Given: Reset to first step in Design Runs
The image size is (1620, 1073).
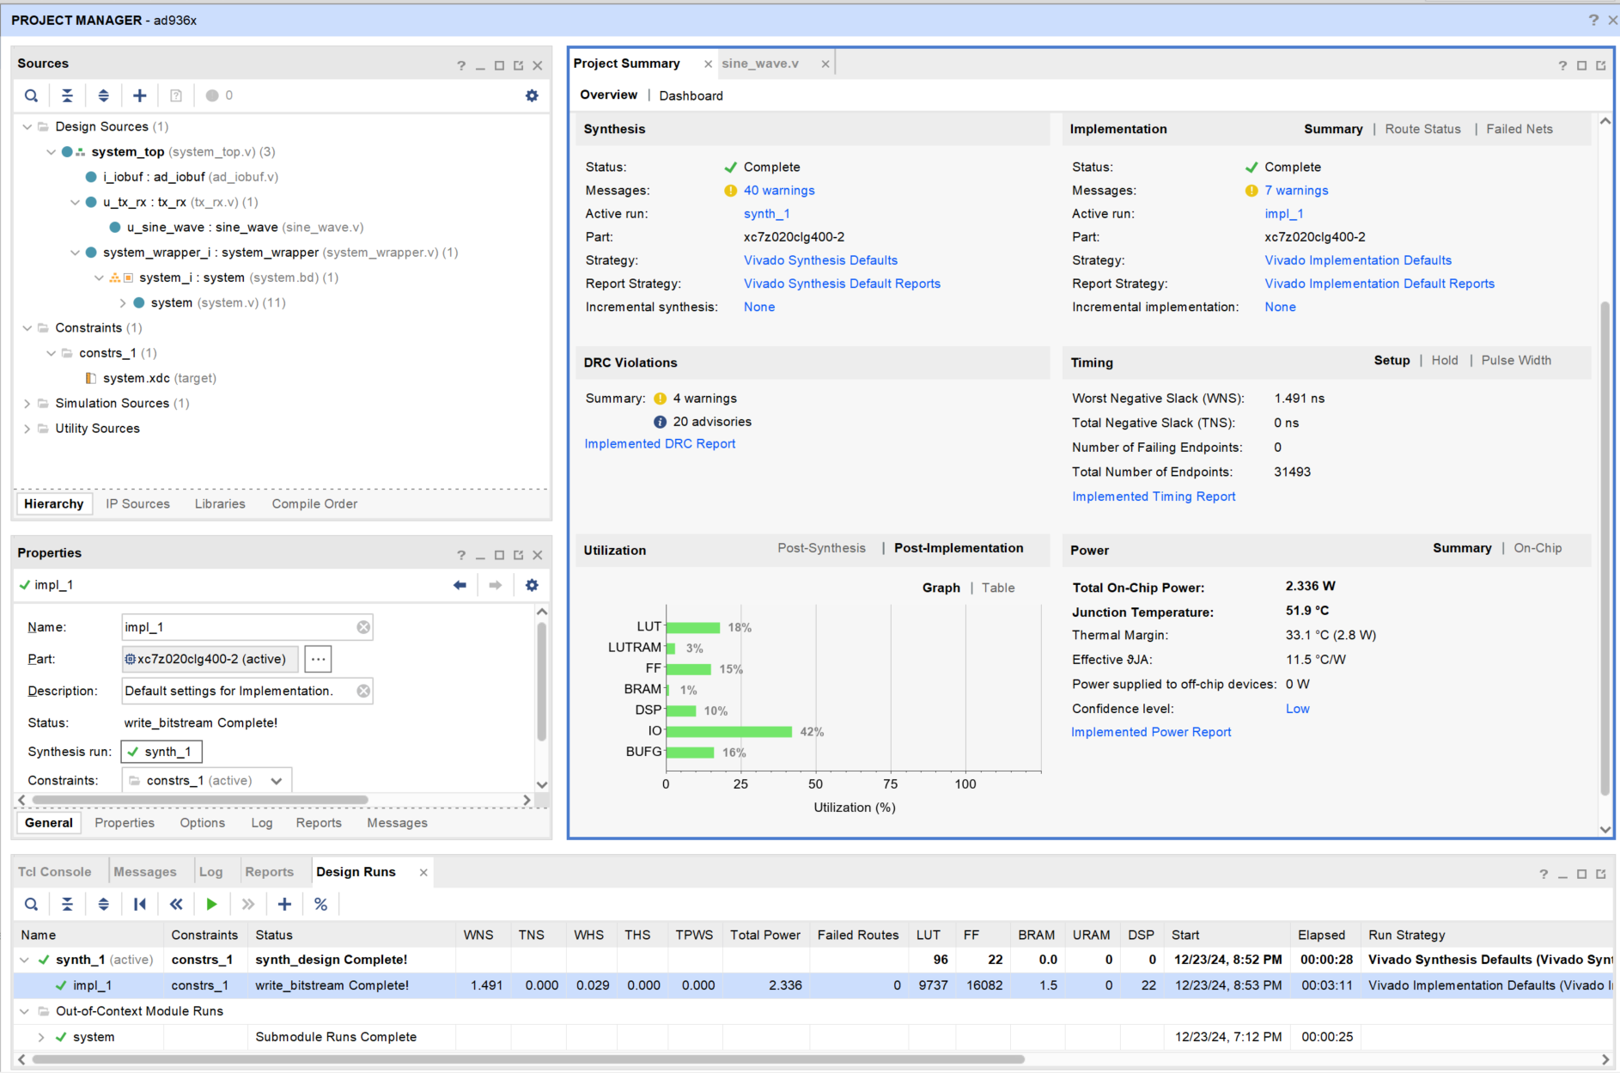Looking at the screenshot, I should (140, 904).
